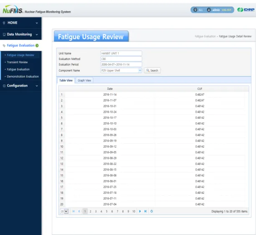Viewport: 256px width, 235px height.
Task: Click the Evaluation Method input field
Action: pos(121,59)
